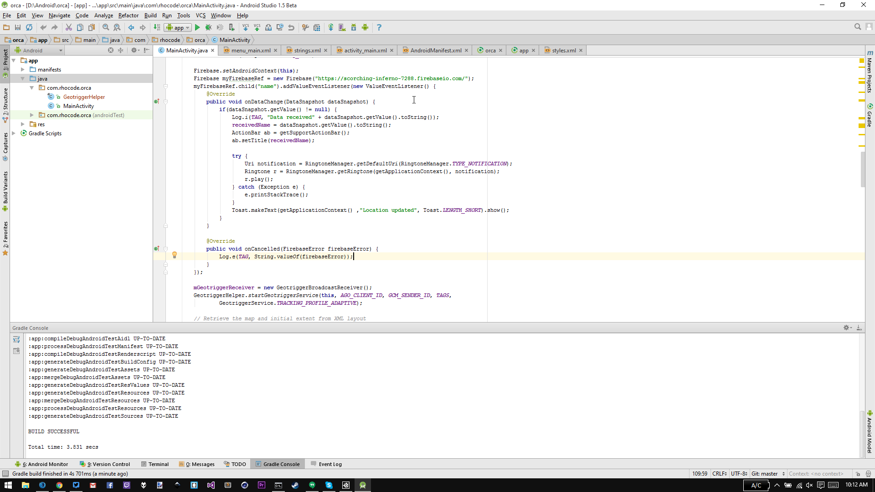This screenshot has width=875, height=492.
Task: Click VCS Update Project icon
Action: coord(246,28)
